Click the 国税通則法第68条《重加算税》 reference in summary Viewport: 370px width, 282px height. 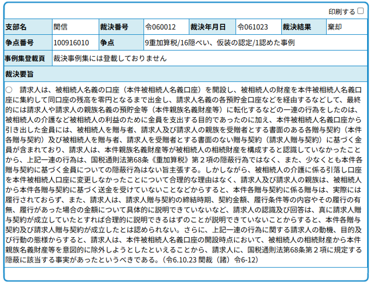(x=140, y=160)
